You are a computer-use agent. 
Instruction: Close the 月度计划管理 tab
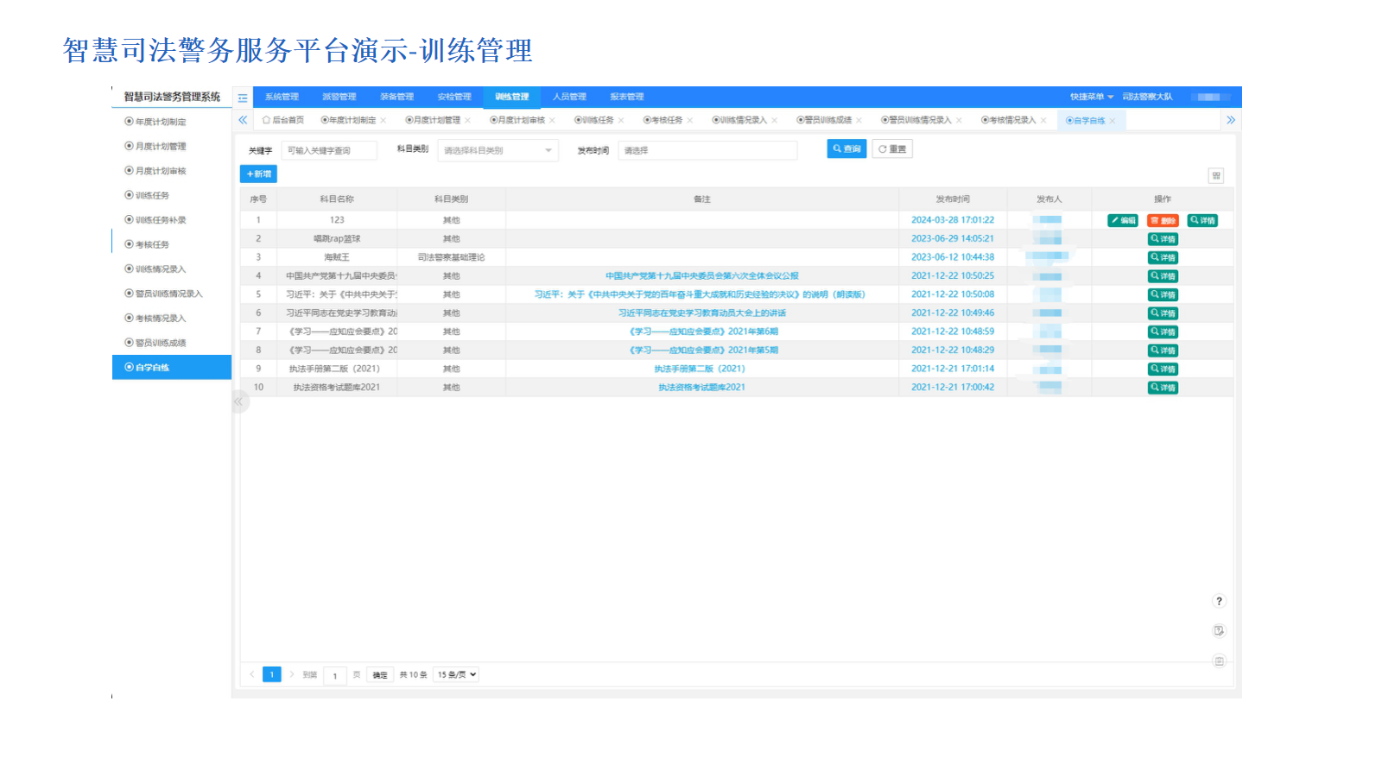(x=468, y=121)
